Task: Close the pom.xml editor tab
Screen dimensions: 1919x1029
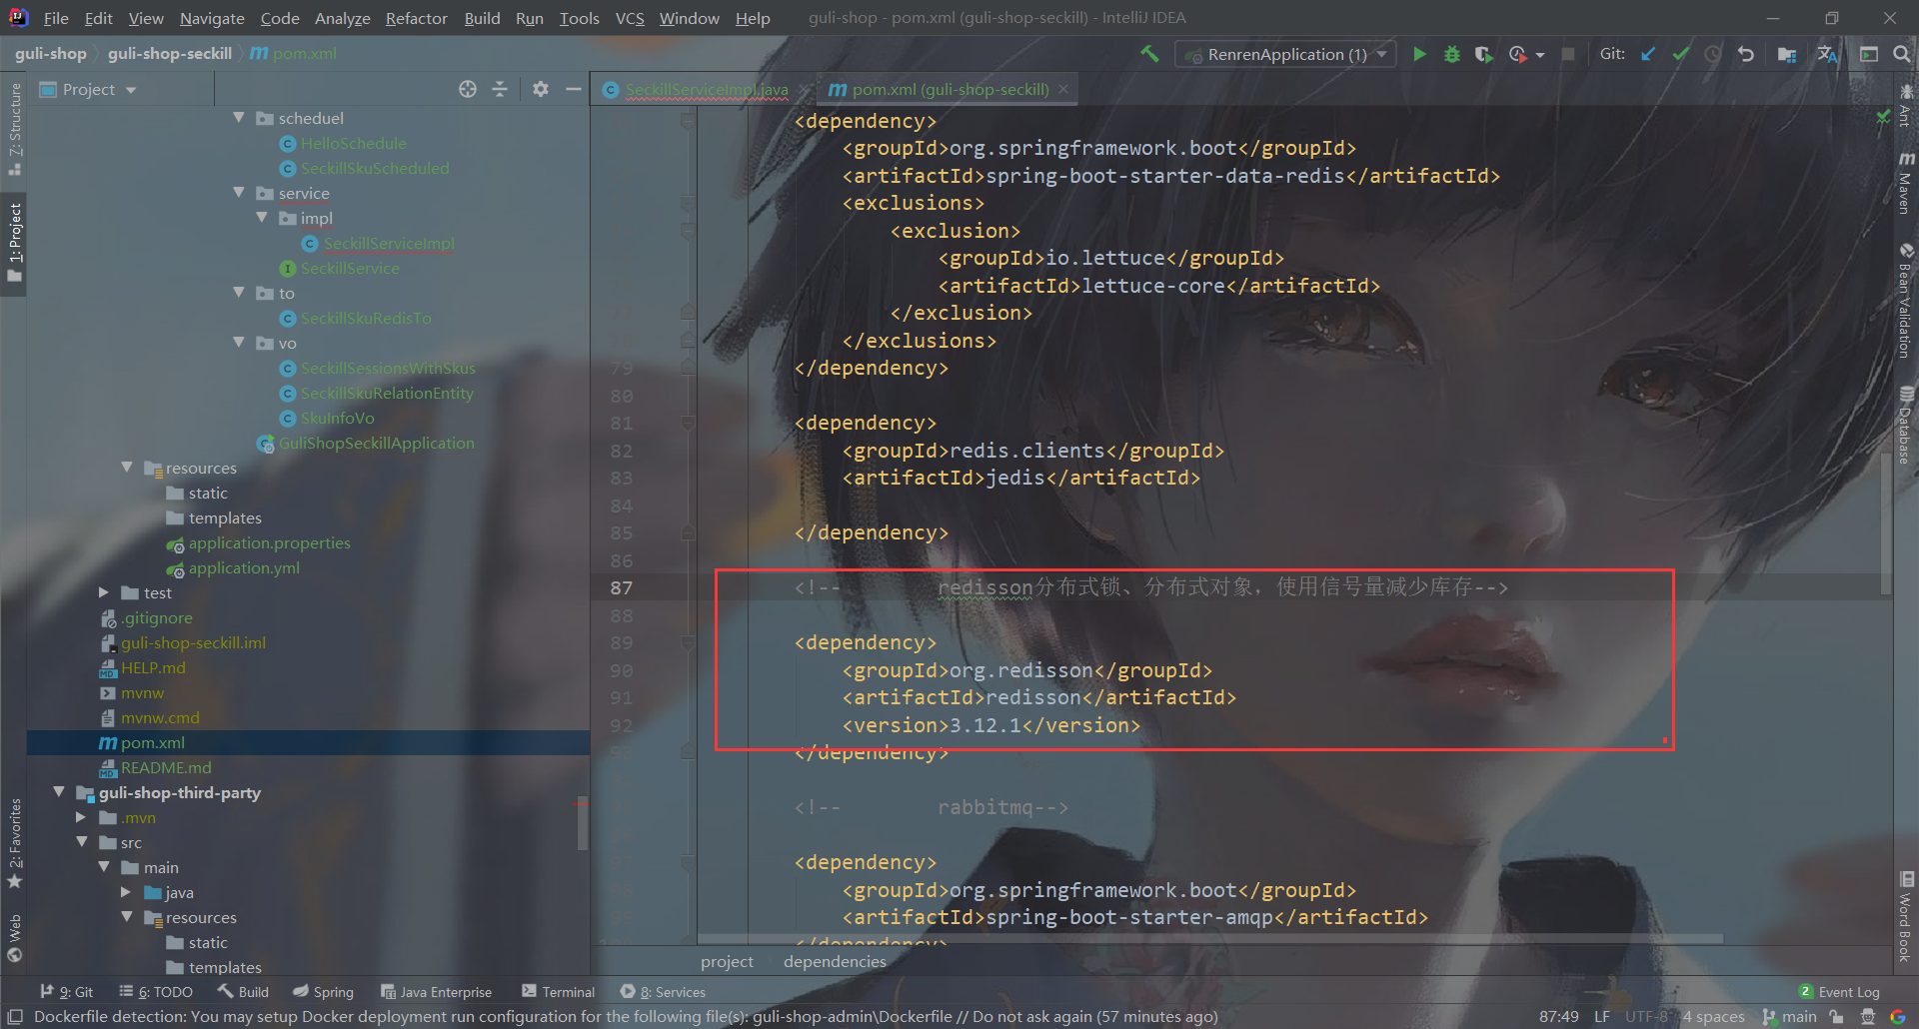Action: coord(1063,89)
